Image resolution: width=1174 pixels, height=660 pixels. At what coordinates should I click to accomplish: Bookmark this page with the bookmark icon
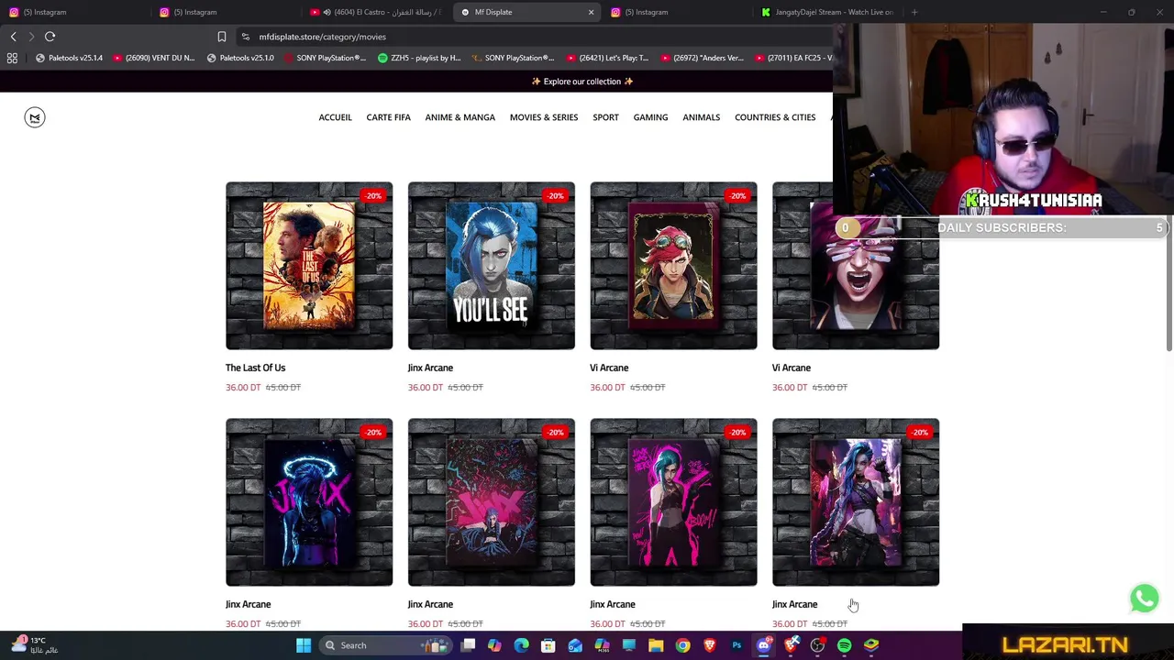pos(221,37)
